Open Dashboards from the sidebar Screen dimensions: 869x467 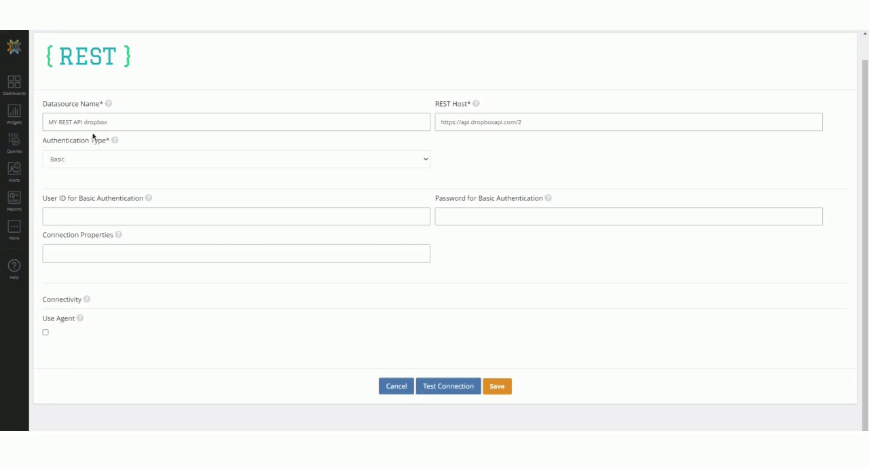tap(14, 84)
